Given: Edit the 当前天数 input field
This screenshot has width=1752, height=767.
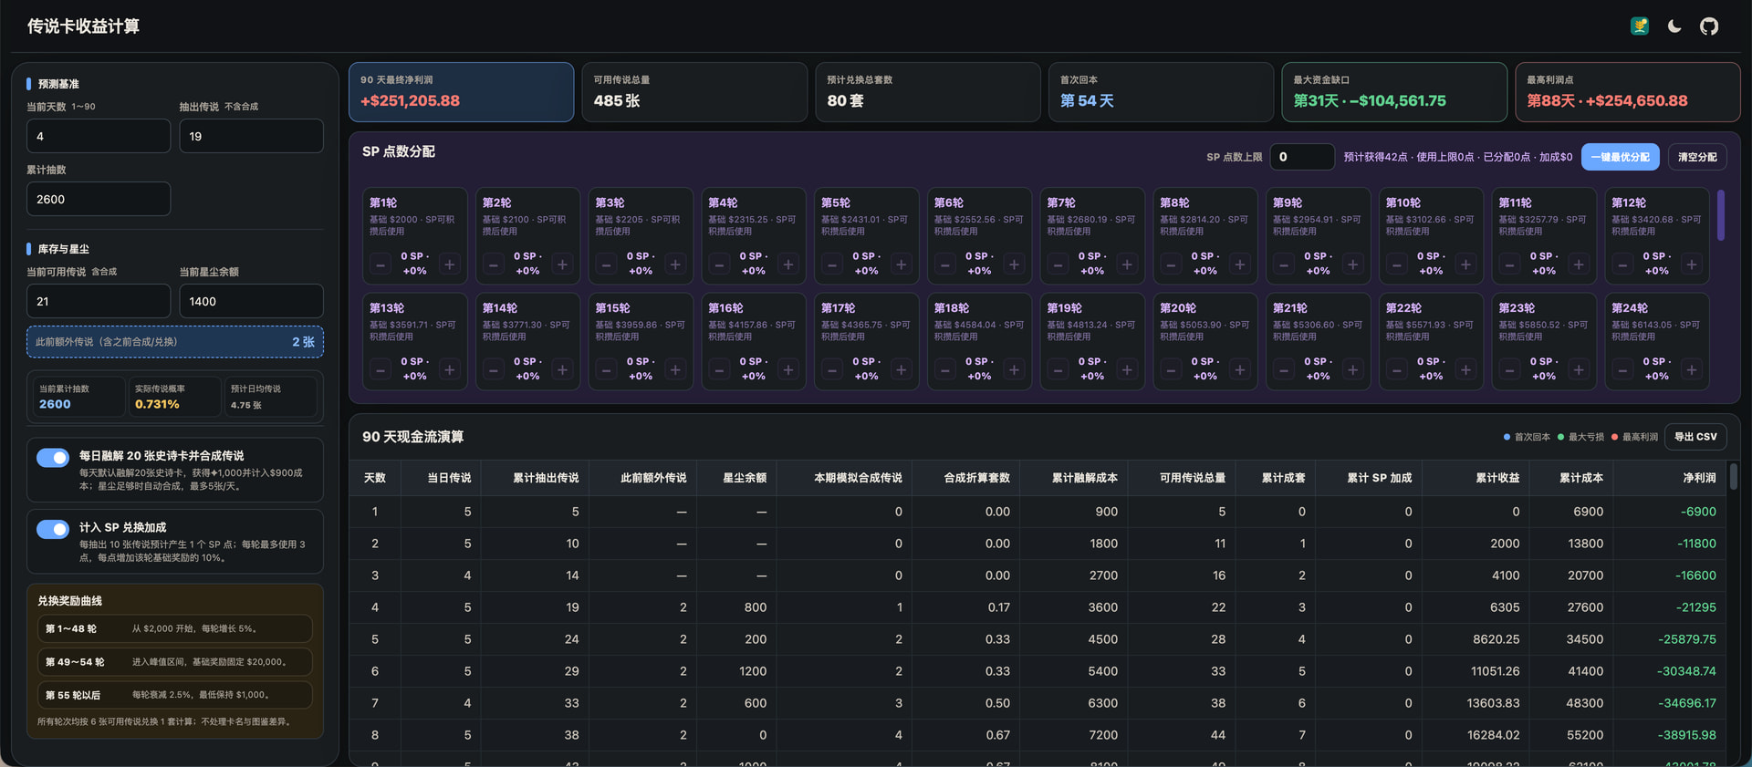Looking at the screenshot, I should tap(99, 136).
